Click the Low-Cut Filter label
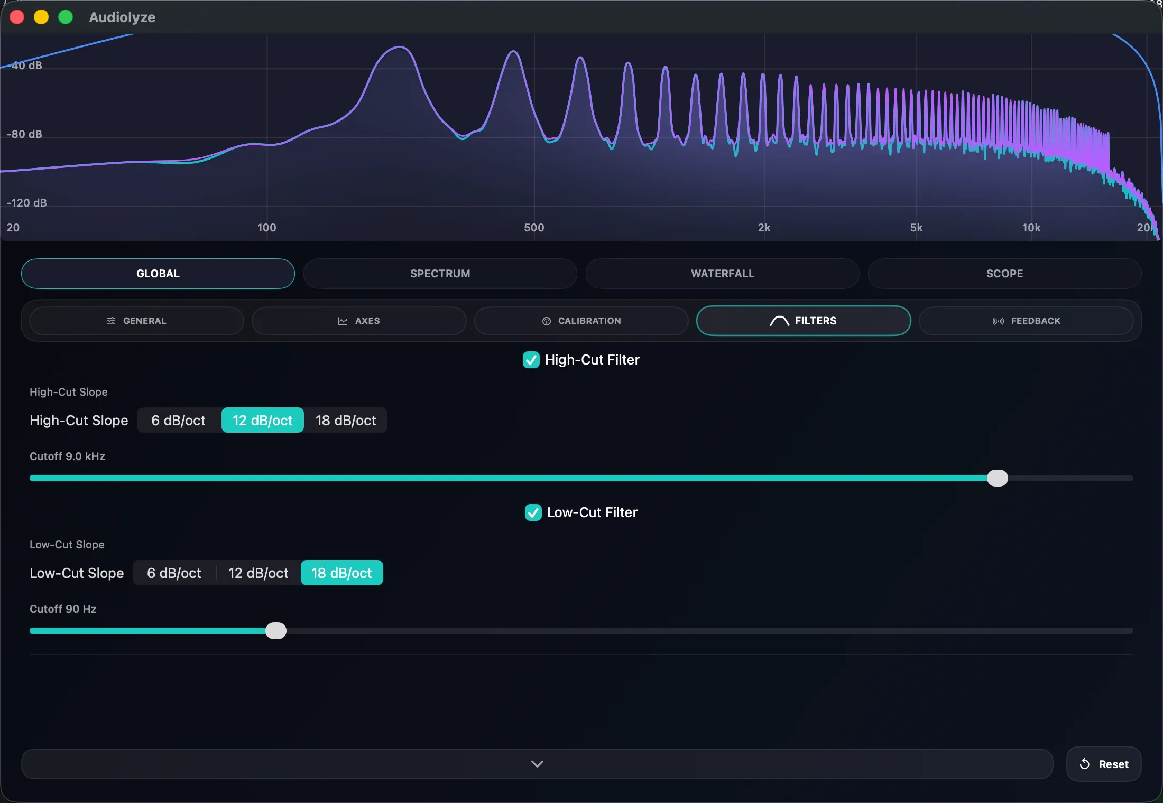The image size is (1163, 803). click(592, 512)
